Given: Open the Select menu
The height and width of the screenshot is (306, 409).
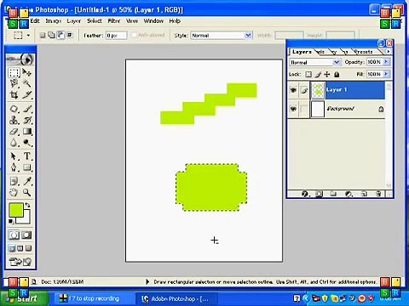Looking at the screenshot, I should click(x=95, y=21).
